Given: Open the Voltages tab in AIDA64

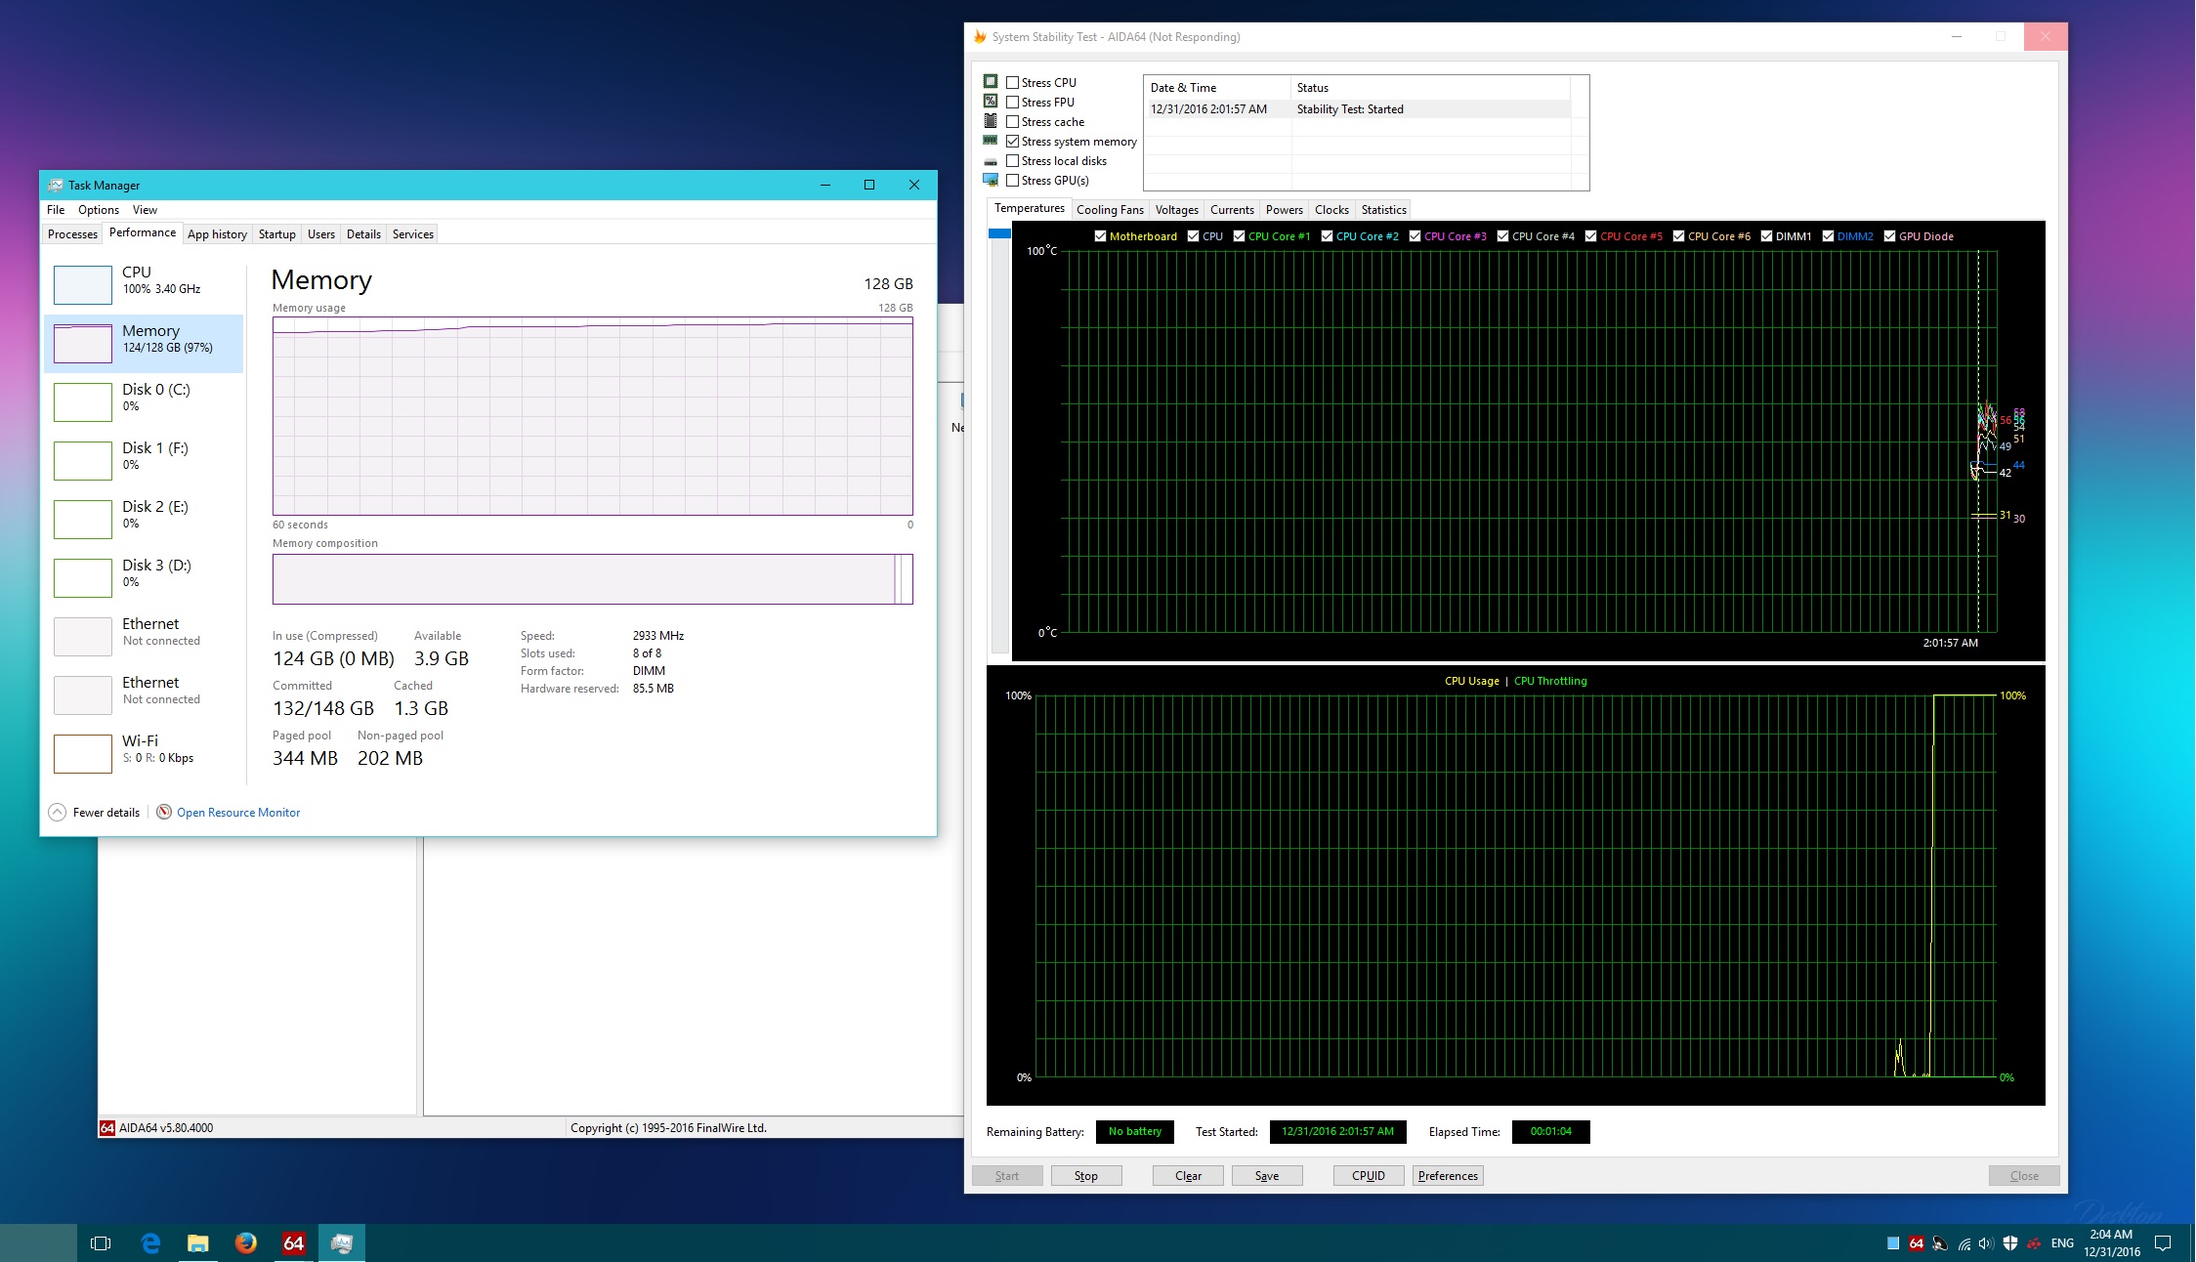Looking at the screenshot, I should [1177, 210].
